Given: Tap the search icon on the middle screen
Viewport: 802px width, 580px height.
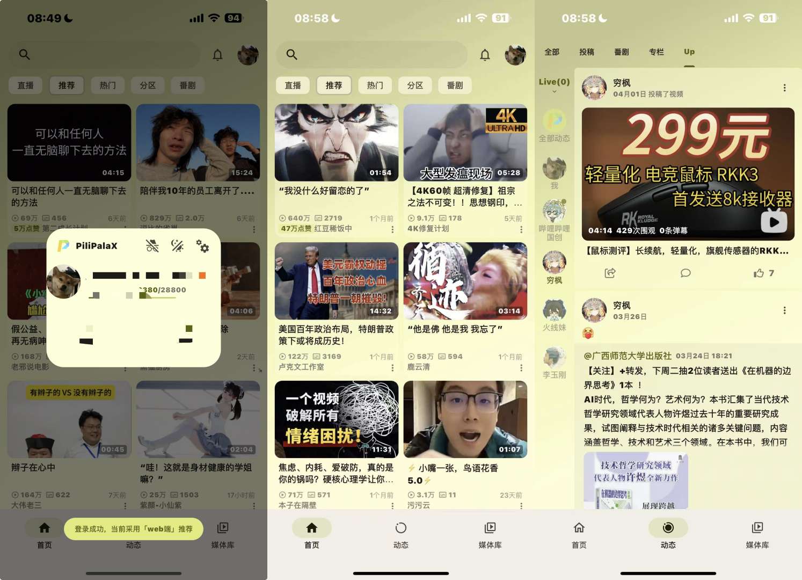Looking at the screenshot, I should (x=291, y=54).
